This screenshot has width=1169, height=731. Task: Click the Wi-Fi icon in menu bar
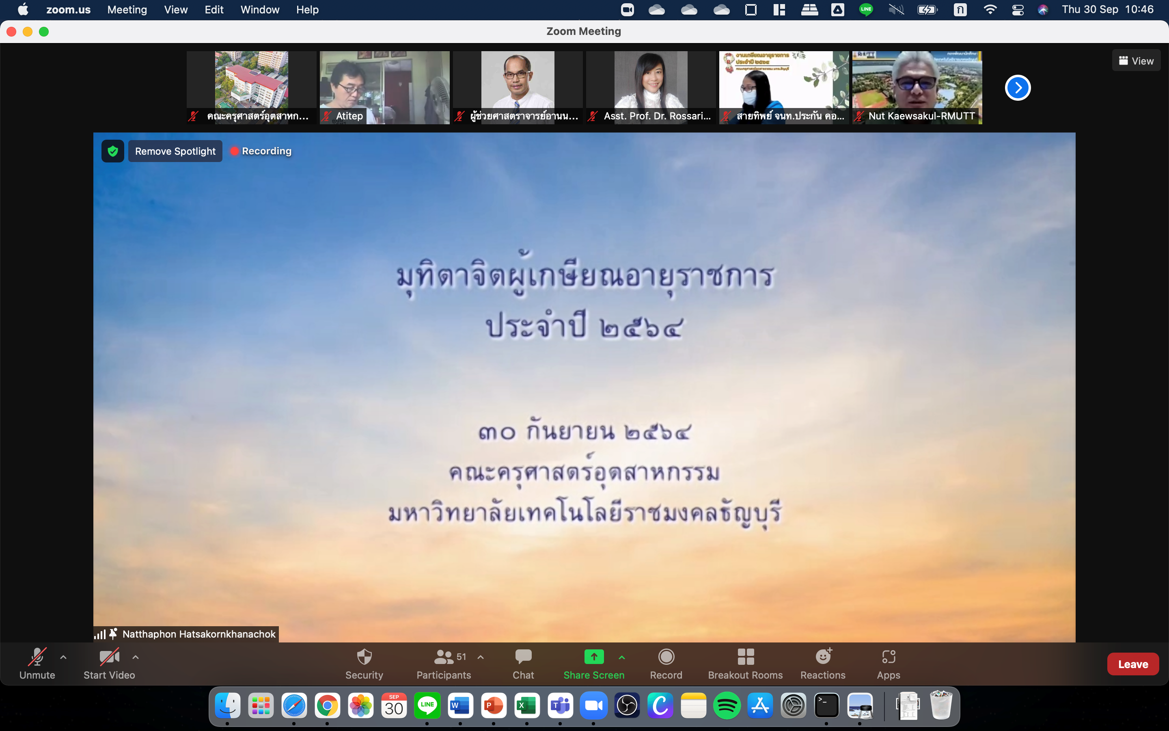tap(990, 10)
